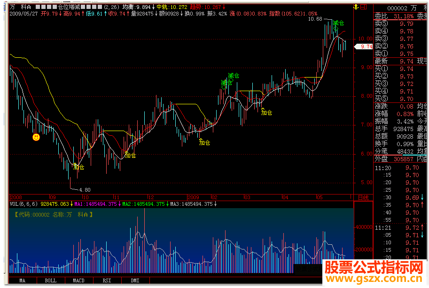This screenshot has height=288, width=429.
Task: Click the 加仓 marker near the 4.80 low
Action: coord(78,167)
